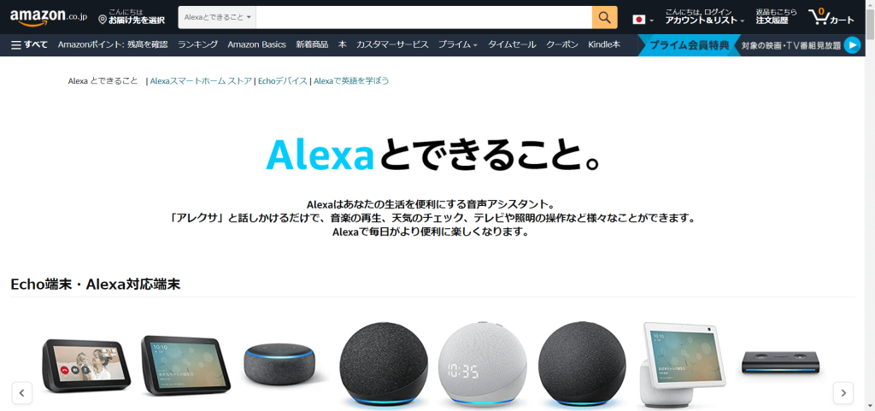Image resolution: width=875 pixels, height=411 pixels.
Task: Click the Amazon.co.jp logo
Action: 49,17
